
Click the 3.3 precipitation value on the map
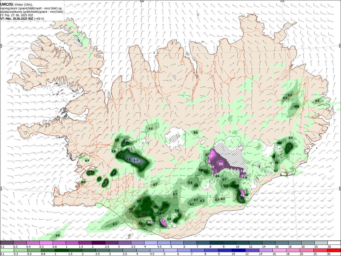(240, 198)
